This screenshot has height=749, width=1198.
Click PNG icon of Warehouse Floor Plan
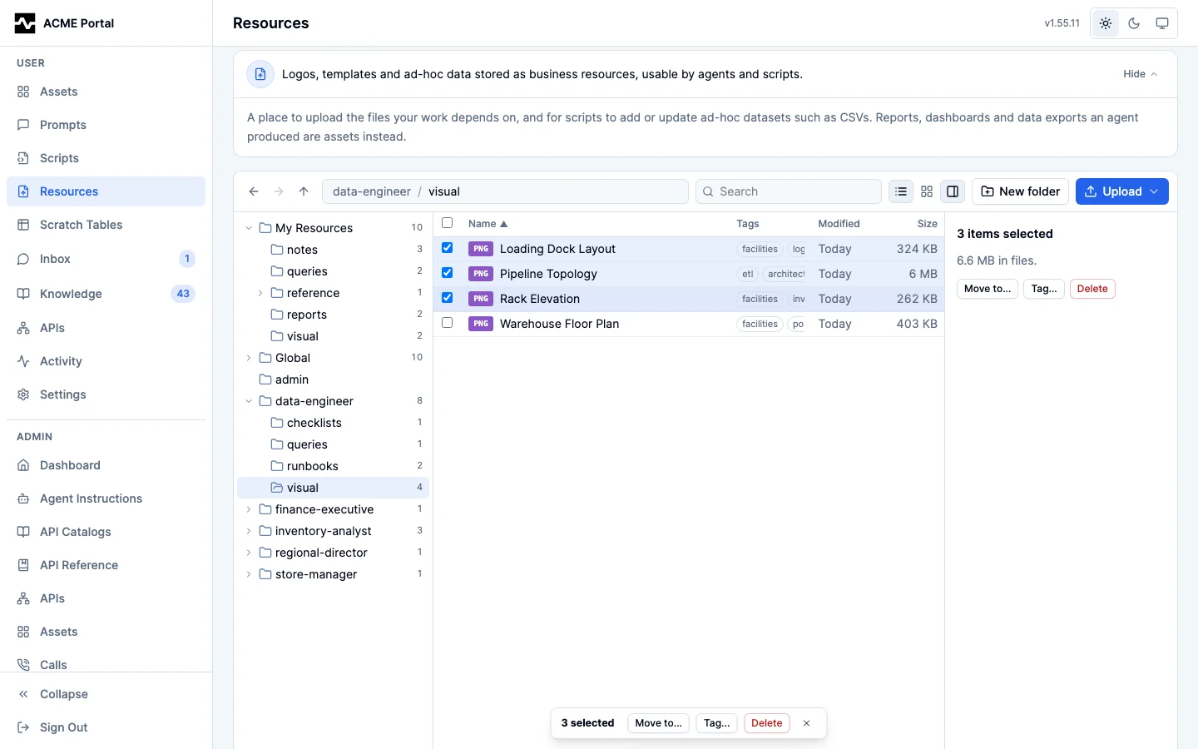(481, 324)
